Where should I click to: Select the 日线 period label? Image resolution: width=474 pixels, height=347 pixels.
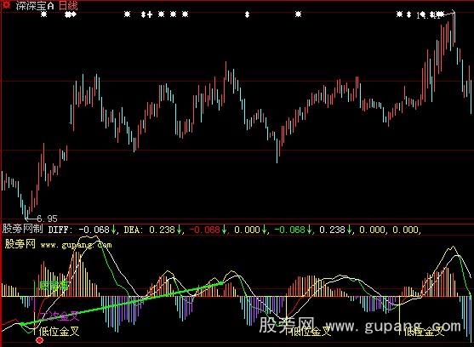pyautogui.click(x=68, y=5)
